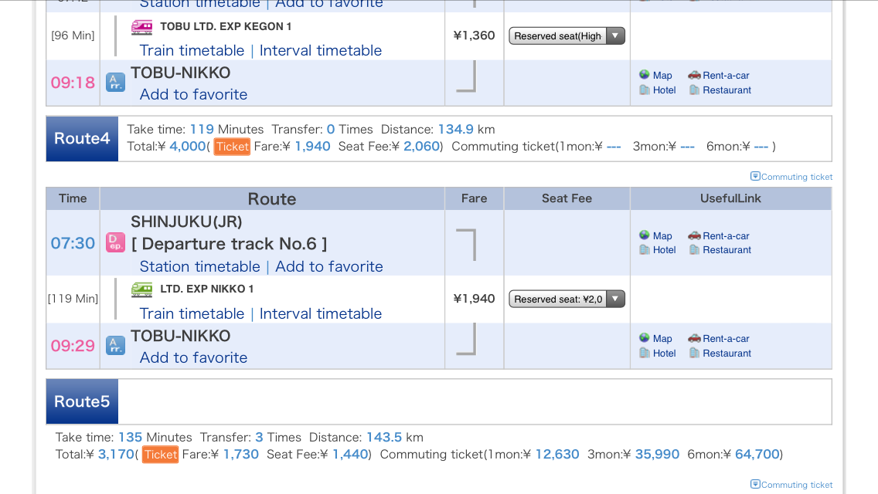
Task: Open Interval timetable for TOBU Kegon 1
Action: (320, 51)
